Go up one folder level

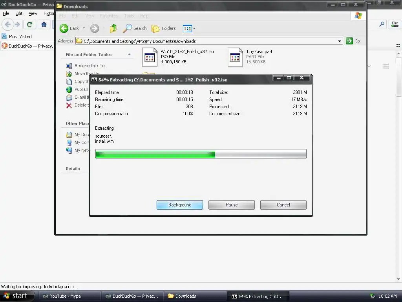pyautogui.click(x=113, y=28)
